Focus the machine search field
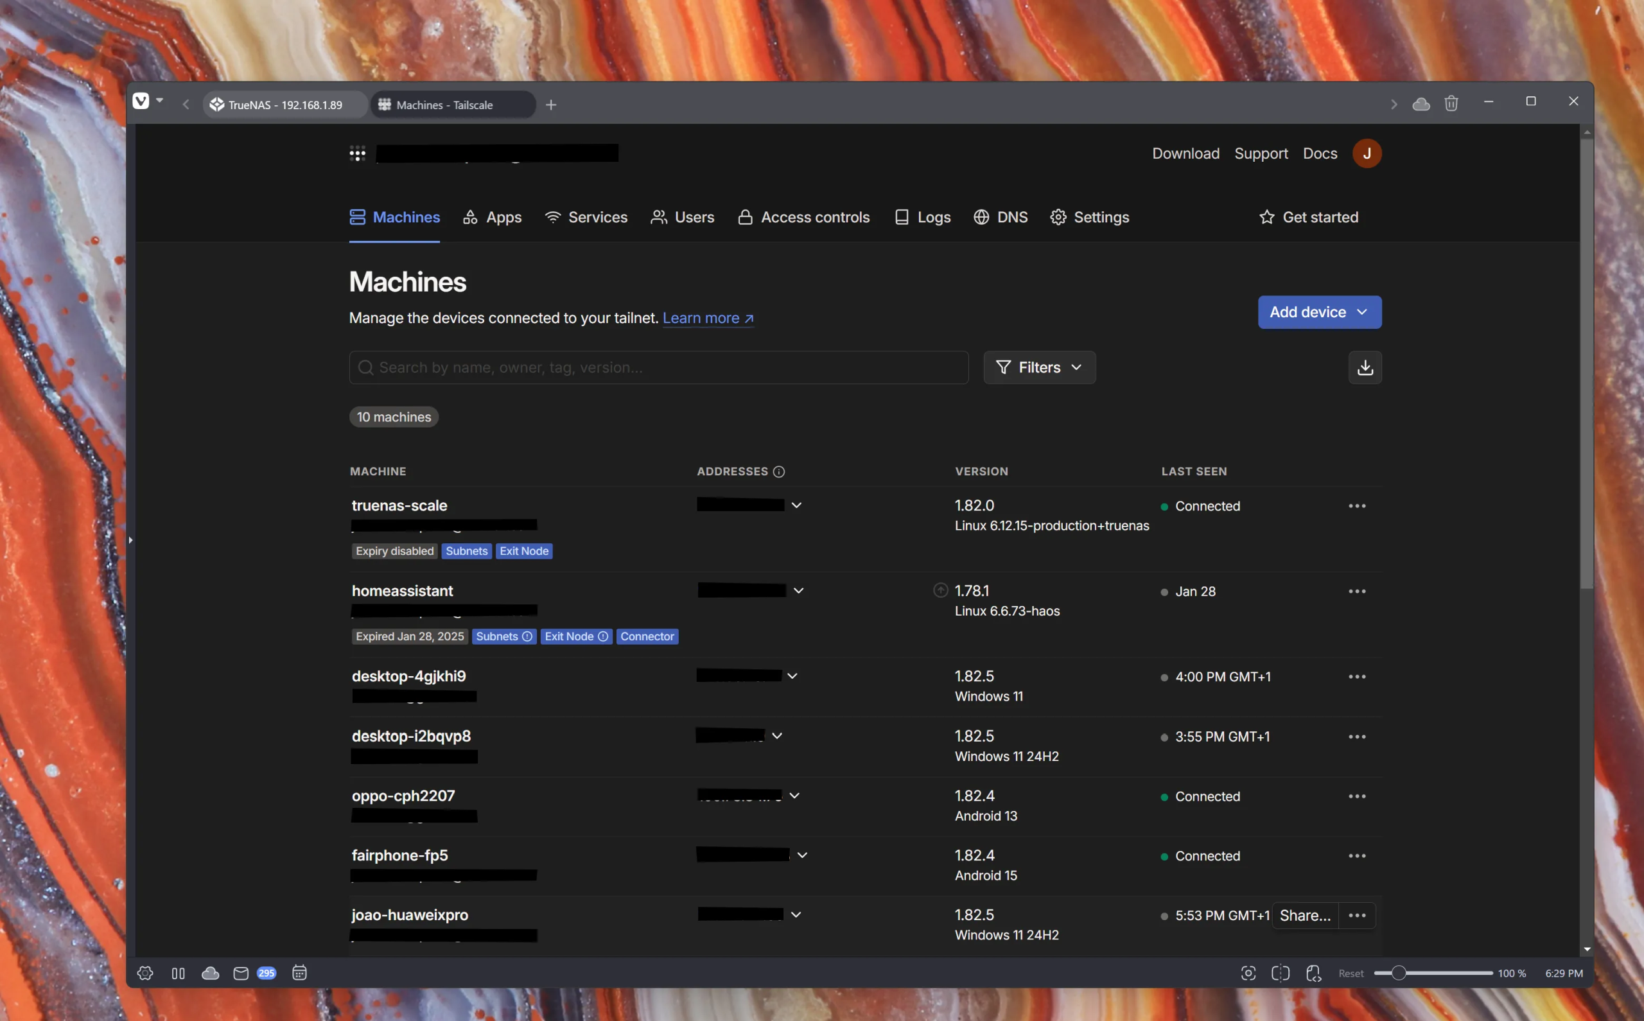1644x1021 pixels. tap(658, 367)
